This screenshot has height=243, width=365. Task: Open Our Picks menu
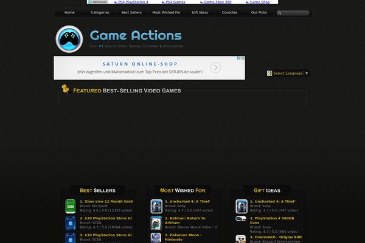point(259,13)
